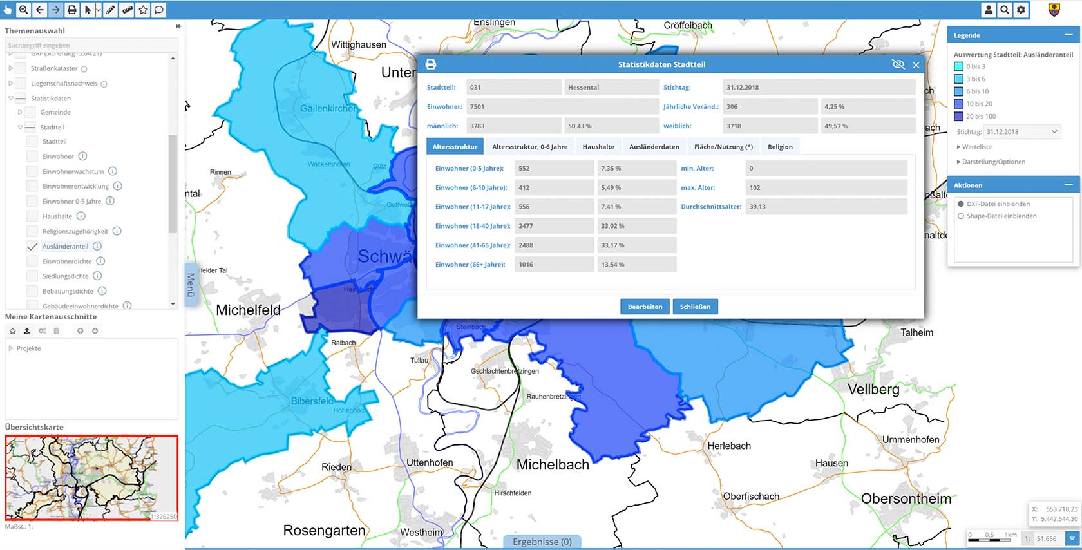Activate the ruler measurement tool

coord(128,10)
